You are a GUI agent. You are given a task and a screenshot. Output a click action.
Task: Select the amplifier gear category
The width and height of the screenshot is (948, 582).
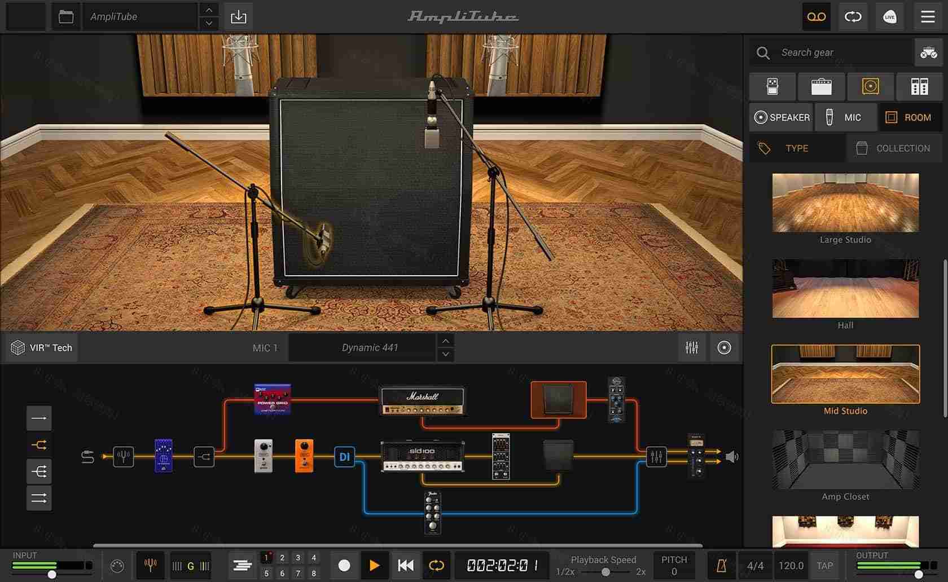point(821,86)
